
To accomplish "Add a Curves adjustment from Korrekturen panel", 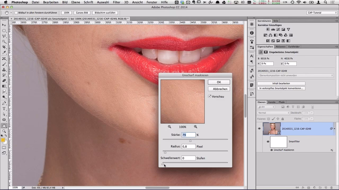I will (x=278, y=29).
